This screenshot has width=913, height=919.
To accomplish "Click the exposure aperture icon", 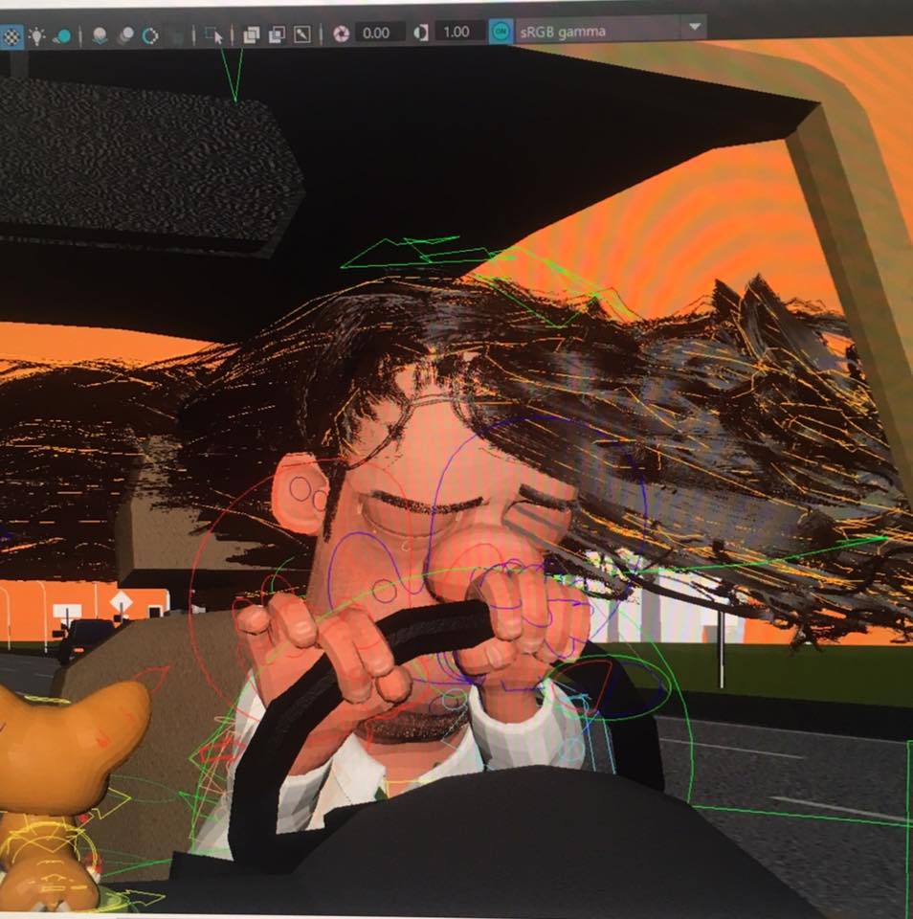I will (341, 34).
